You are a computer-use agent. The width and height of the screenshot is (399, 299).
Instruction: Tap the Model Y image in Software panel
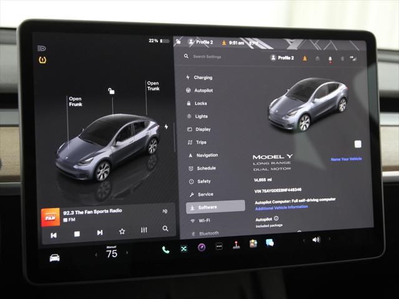click(x=308, y=104)
